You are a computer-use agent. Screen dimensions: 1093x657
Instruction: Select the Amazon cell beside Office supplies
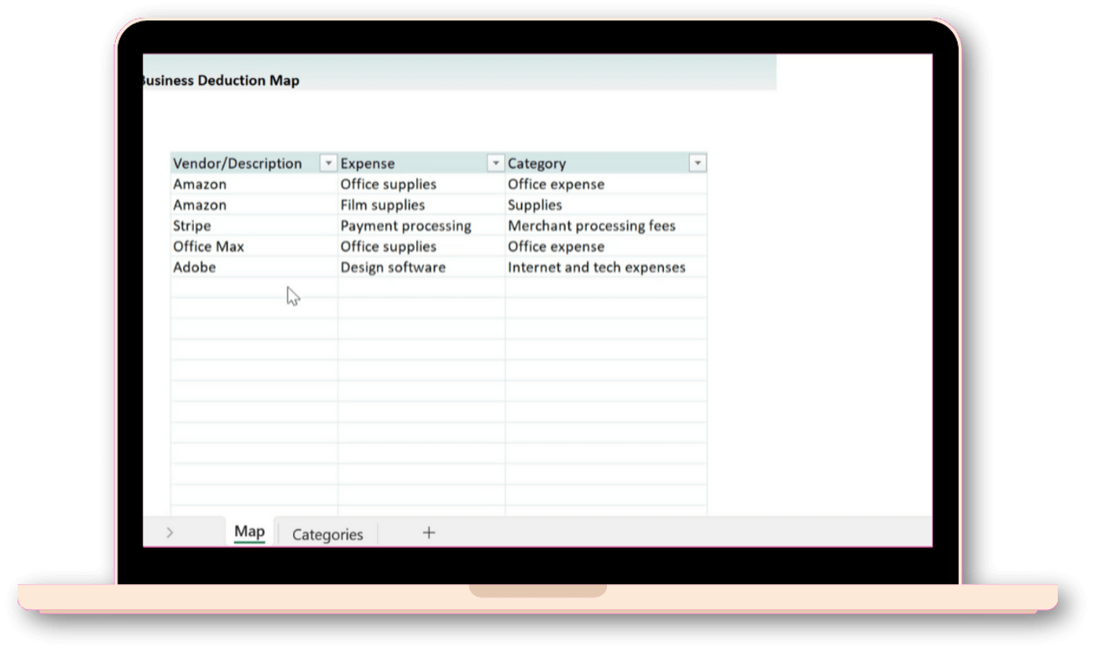(254, 185)
